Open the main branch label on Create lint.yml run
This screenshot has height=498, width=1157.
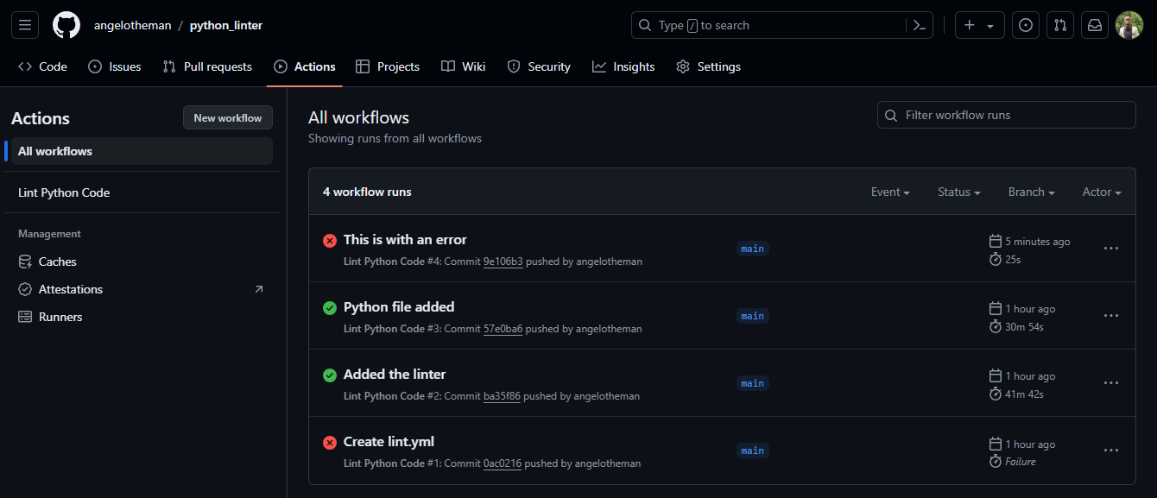click(752, 450)
